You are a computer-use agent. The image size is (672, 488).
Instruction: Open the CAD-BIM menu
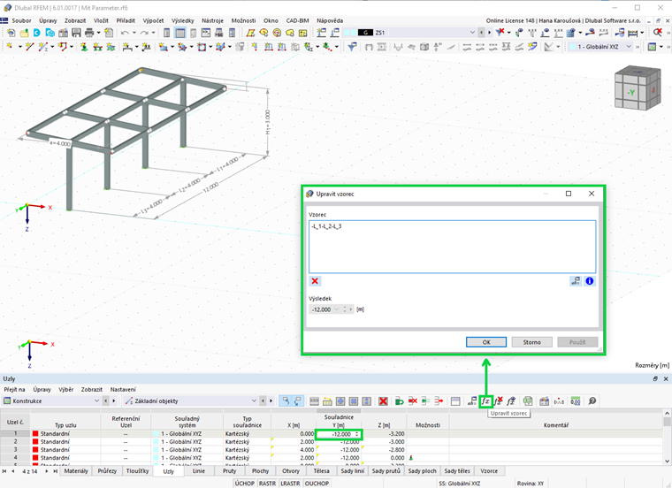tap(297, 20)
